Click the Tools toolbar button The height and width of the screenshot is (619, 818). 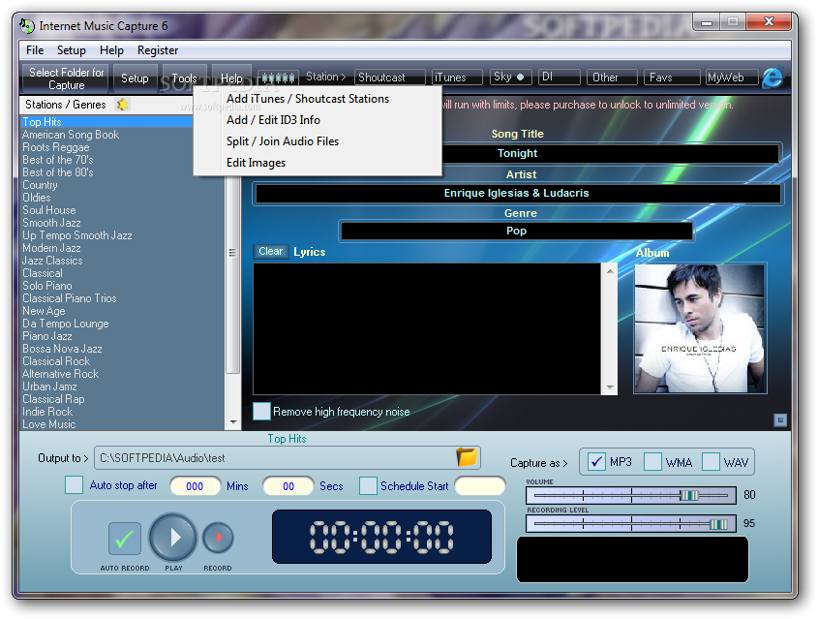click(x=185, y=78)
